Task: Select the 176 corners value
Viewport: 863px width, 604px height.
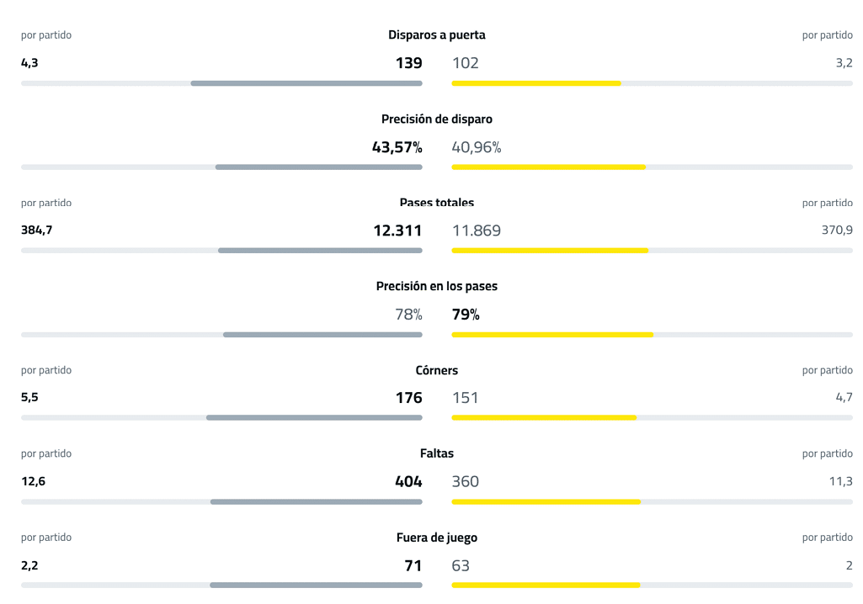Action: [408, 398]
